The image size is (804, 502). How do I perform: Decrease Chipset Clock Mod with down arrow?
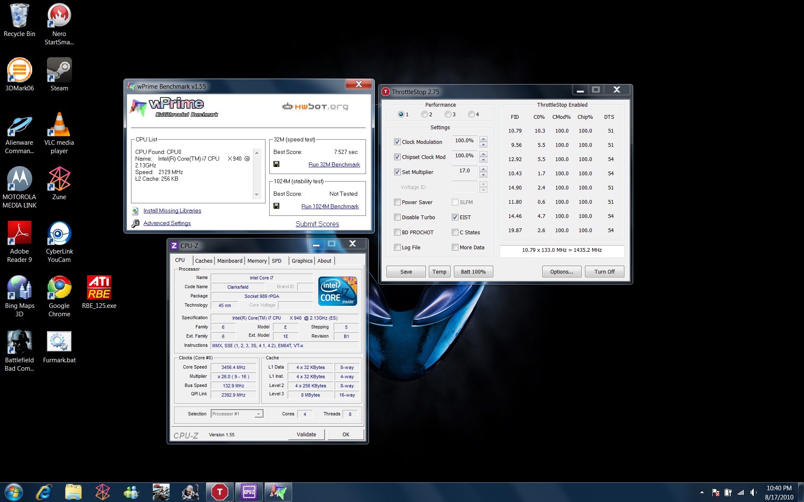click(483, 160)
